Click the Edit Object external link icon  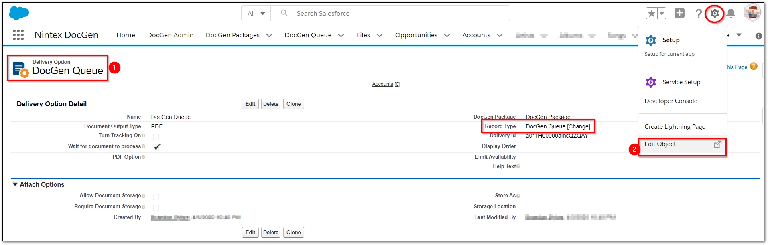tap(718, 144)
